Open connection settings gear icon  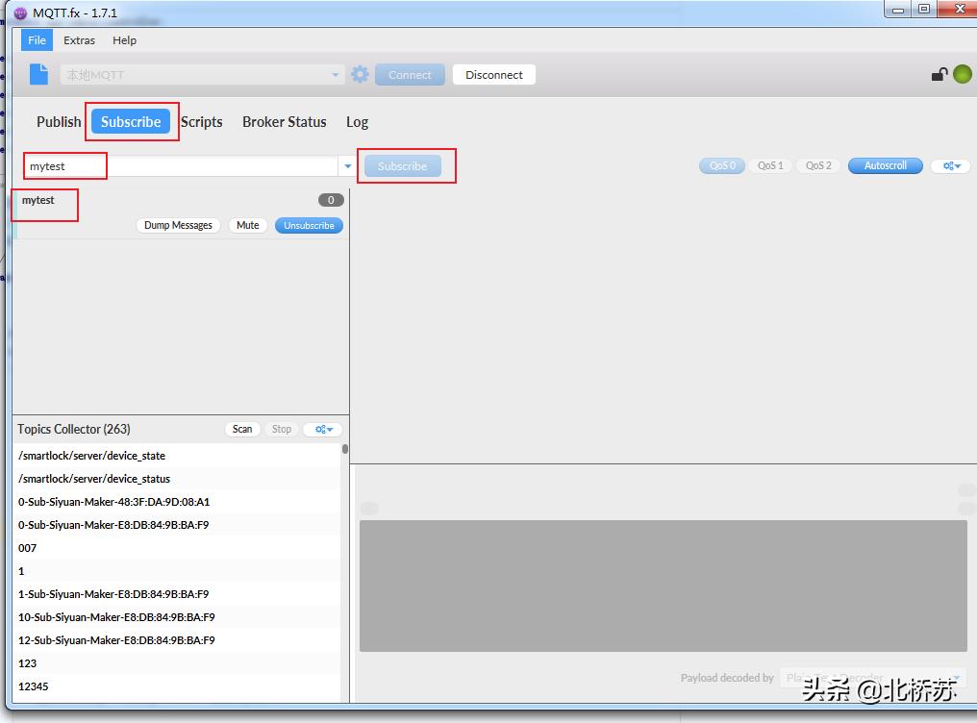(360, 75)
